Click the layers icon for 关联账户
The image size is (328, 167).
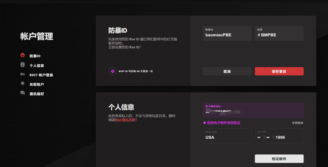(x=22, y=83)
